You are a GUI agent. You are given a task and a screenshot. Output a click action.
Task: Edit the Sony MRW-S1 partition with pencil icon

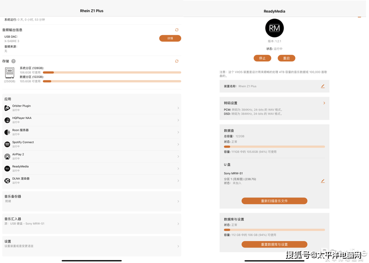point(322,181)
